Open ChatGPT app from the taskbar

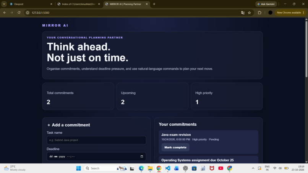click(185, 168)
